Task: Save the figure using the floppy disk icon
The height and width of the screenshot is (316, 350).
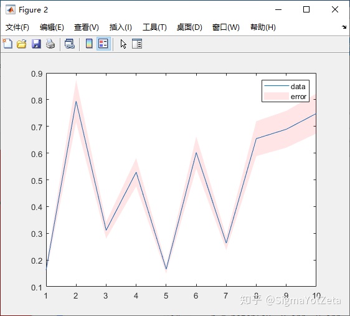Action: tap(36, 44)
